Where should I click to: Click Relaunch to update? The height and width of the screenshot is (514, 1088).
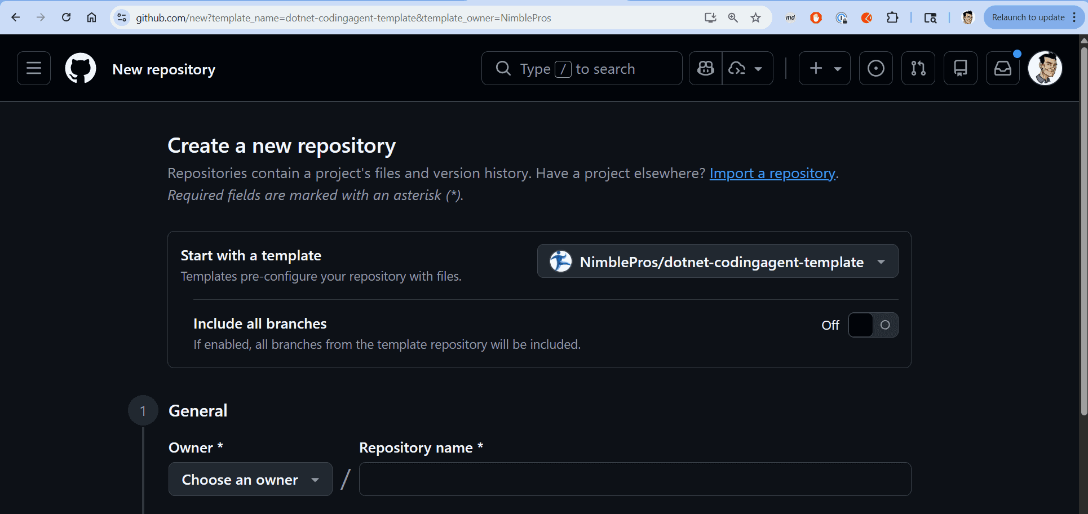click(1027, 17)
